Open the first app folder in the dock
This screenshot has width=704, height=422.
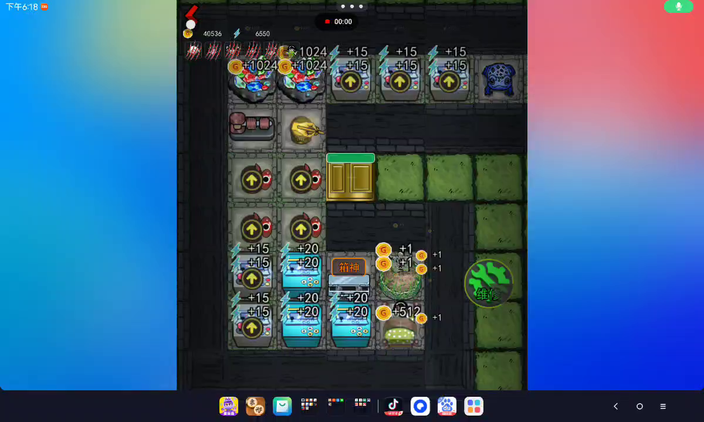pyautogui.click(x=309, y=406)
